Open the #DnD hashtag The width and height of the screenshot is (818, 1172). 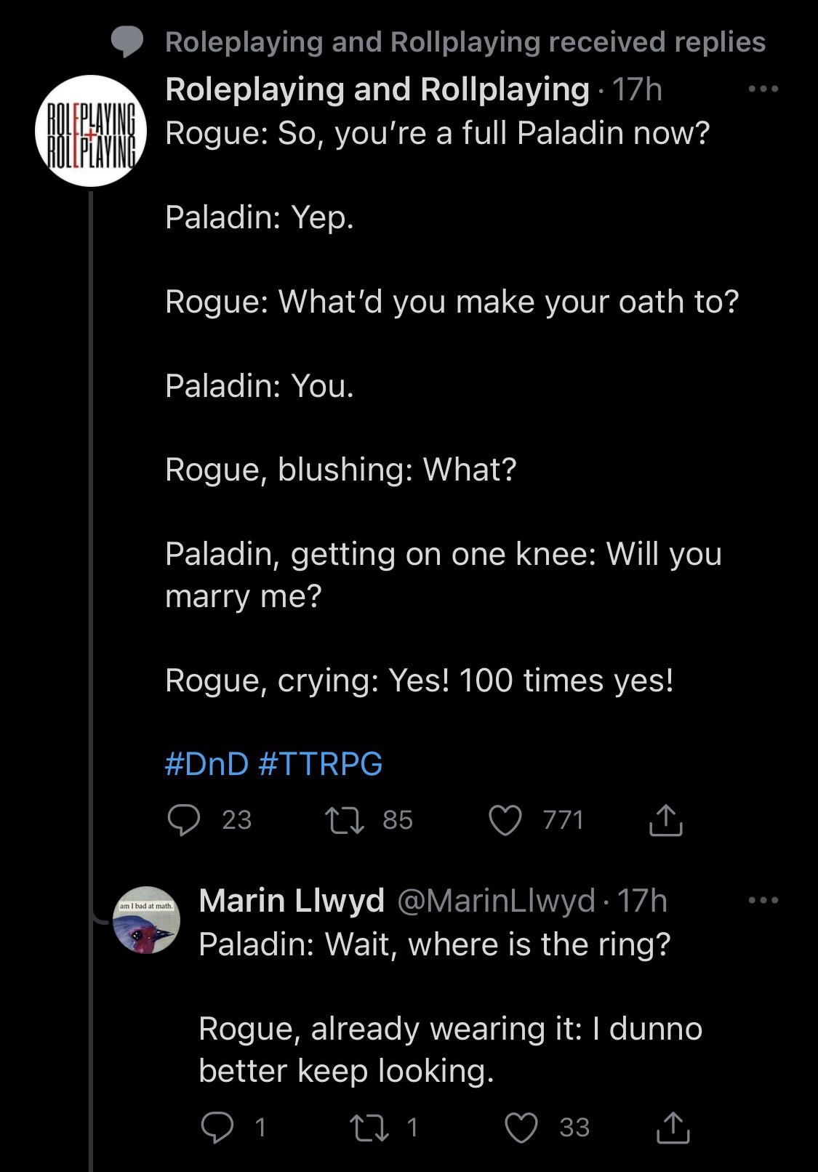(206, 764)
